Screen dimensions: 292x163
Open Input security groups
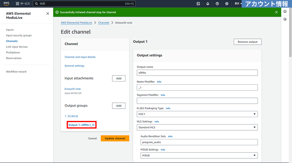pos(19,35)
